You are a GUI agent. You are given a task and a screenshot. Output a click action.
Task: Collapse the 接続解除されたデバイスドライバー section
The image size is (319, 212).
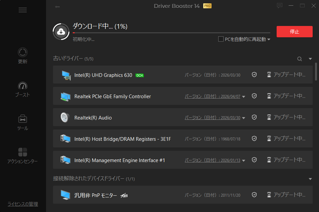click(x=310, y=179)
